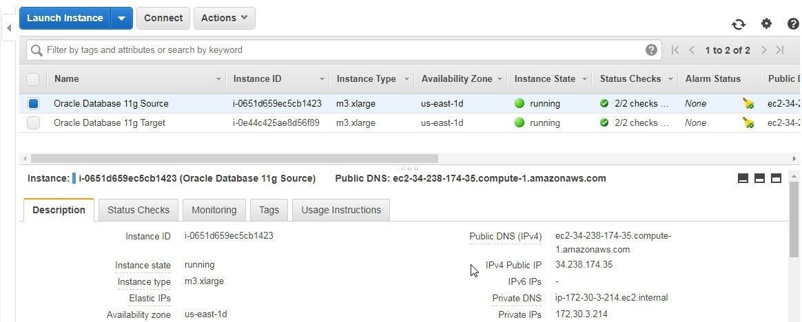Click the search filter help icon
Viewport: 802px width, 322px height.
tap(651, 50)
